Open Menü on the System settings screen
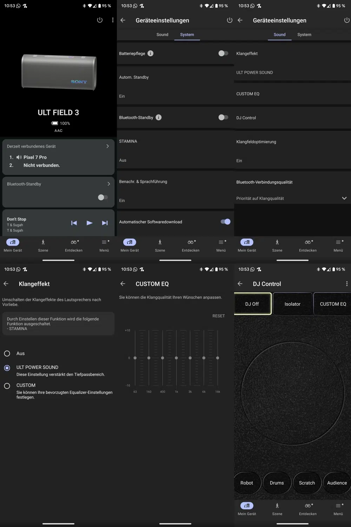This screenshot has height=527, width=351. 221,245
